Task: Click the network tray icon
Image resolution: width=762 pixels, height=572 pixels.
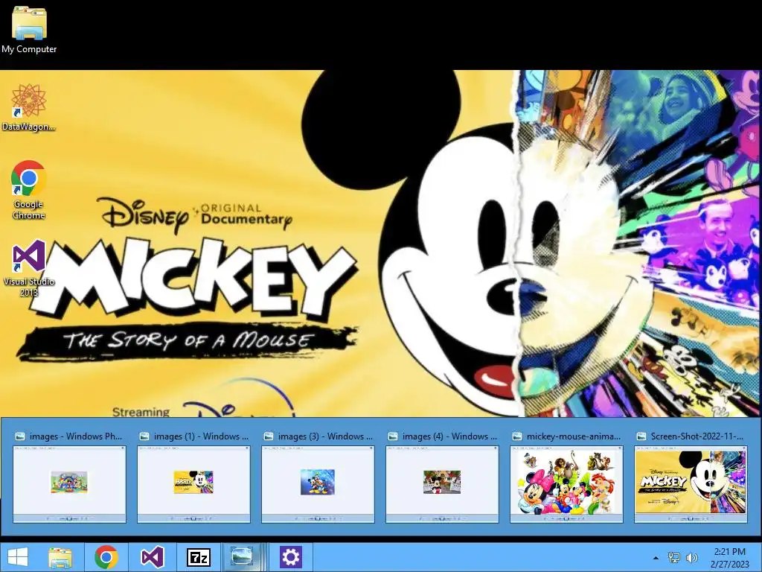Action: (673, 558)
